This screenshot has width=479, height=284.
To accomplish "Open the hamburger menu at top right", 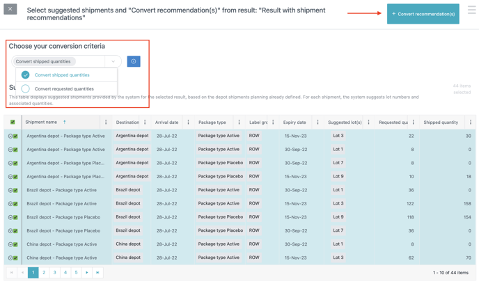I will pos(471,10).
